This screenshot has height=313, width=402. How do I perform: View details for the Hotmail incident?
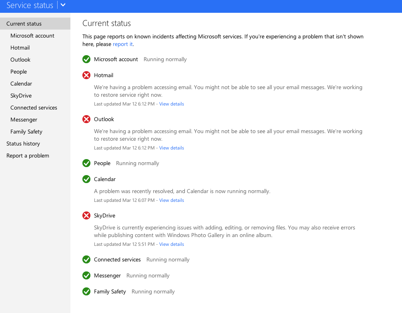point(171,104)
